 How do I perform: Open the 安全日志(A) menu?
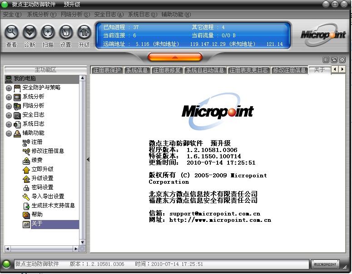coord(109,15)
